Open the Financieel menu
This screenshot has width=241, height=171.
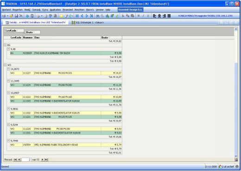(x=68, y=10)
